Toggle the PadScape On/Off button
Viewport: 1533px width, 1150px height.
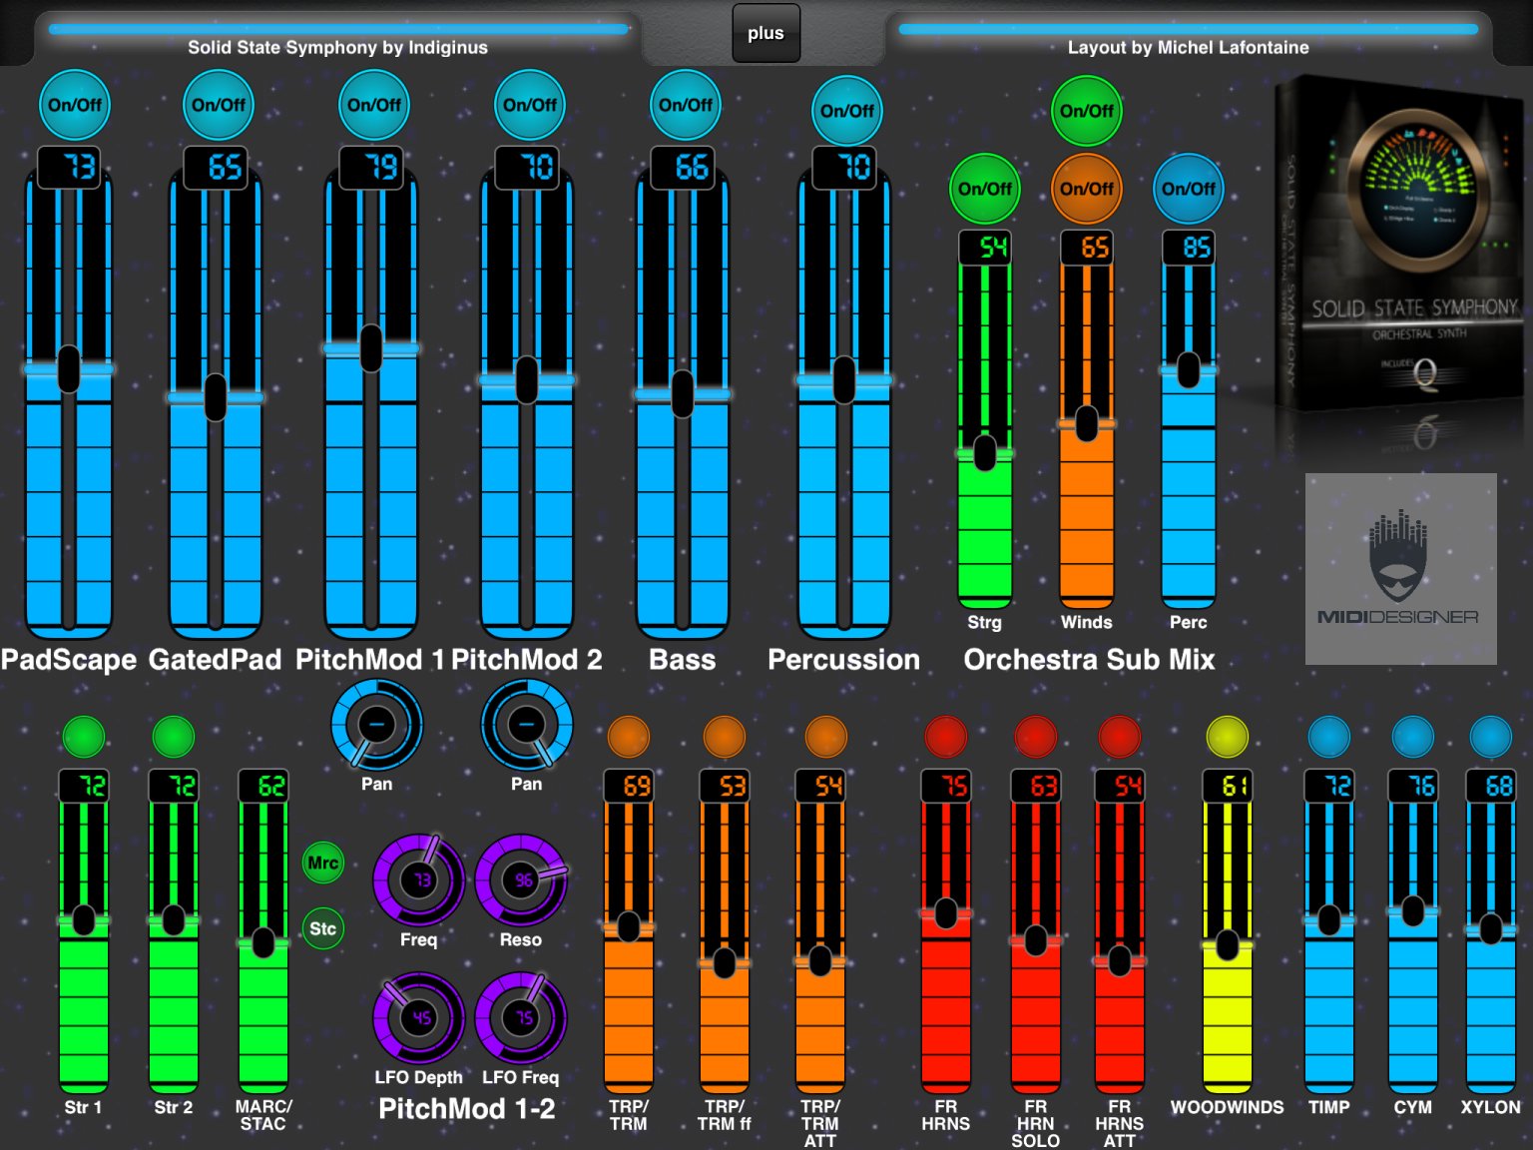(75, 105)
